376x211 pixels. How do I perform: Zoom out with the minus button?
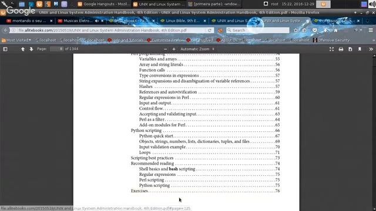point(165,49)
